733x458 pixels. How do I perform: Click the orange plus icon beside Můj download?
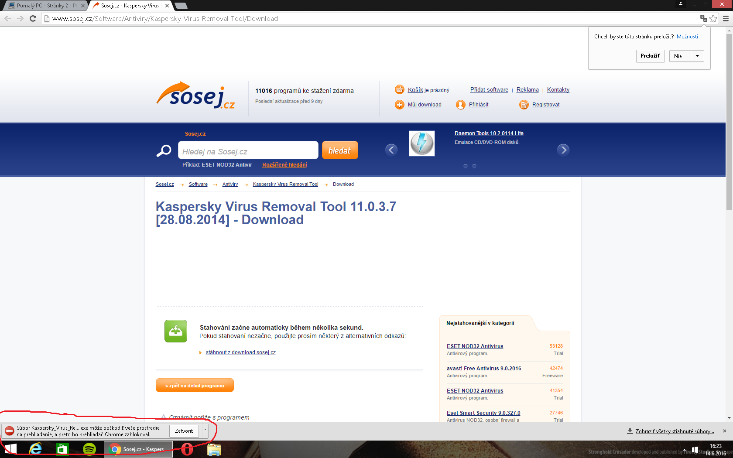point(400,105)
